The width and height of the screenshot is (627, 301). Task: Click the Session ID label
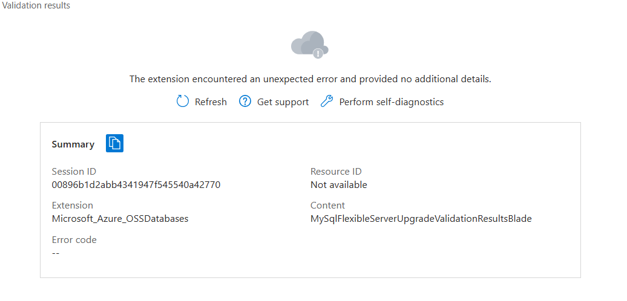74,172
